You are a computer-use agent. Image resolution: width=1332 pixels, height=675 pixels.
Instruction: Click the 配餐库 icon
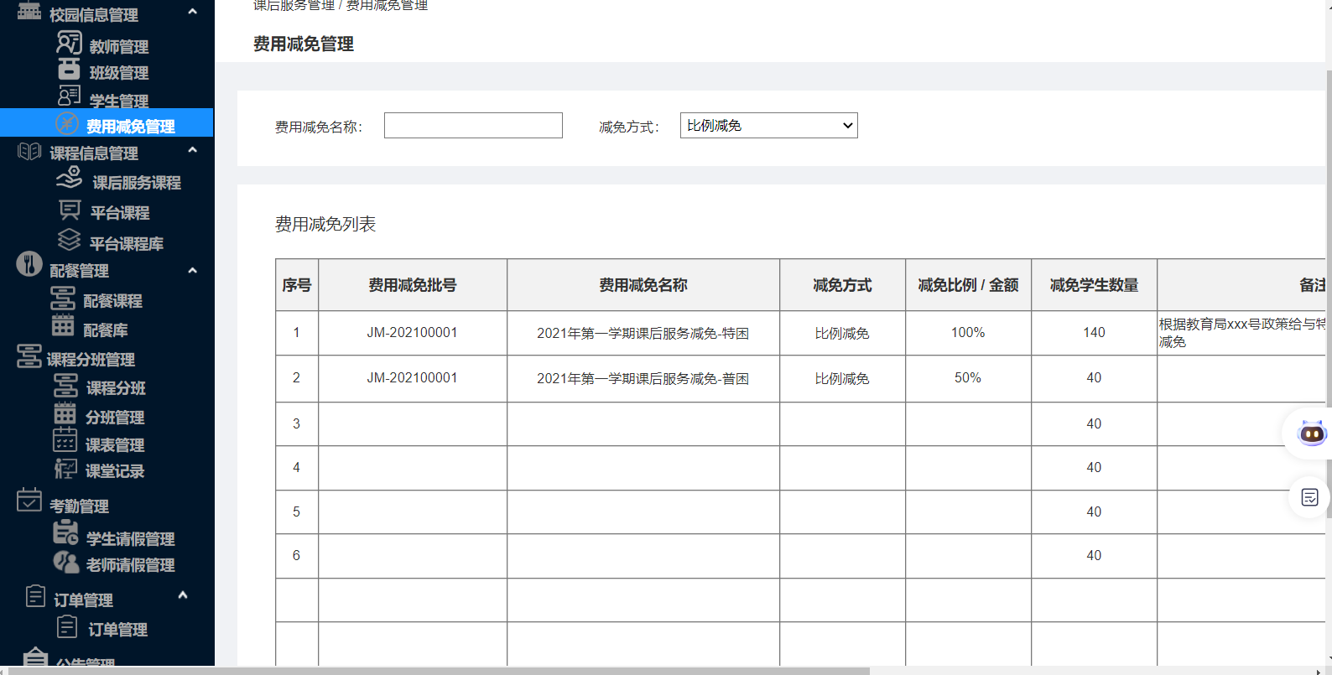point(63,325)
